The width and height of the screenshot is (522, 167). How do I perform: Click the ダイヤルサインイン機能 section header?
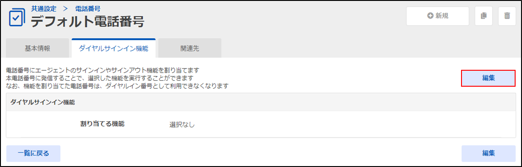(x=42, y=103)
